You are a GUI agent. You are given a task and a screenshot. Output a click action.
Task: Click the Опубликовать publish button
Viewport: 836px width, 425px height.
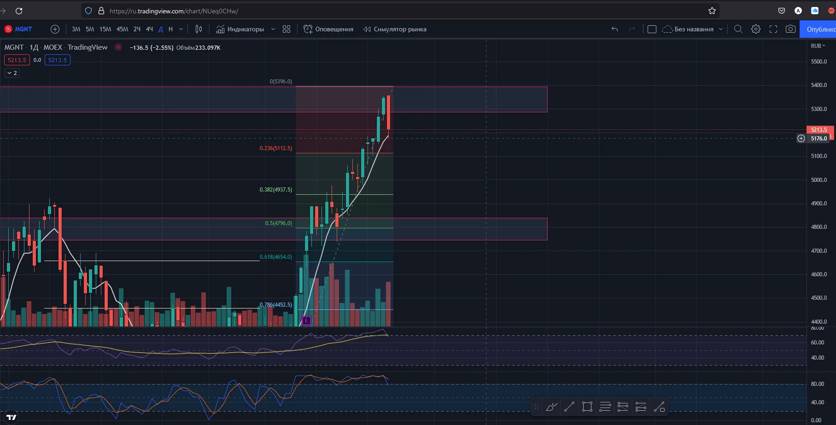(818, 29)
